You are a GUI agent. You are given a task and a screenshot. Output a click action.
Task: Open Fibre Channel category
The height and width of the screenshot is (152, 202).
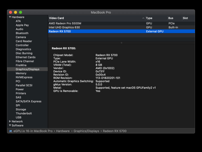(25, 61)
